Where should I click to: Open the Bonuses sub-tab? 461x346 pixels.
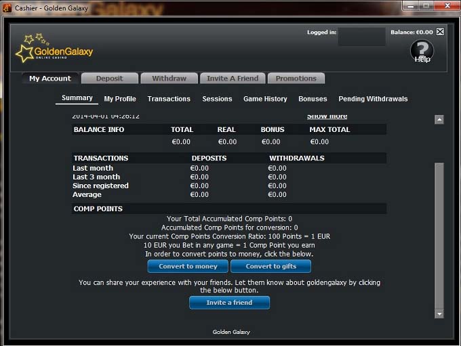(313, 99)
